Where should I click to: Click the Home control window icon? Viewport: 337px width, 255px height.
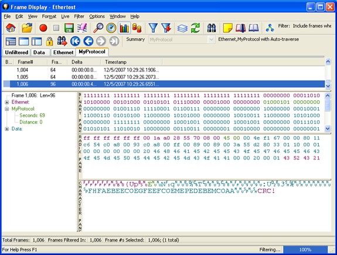11,28
